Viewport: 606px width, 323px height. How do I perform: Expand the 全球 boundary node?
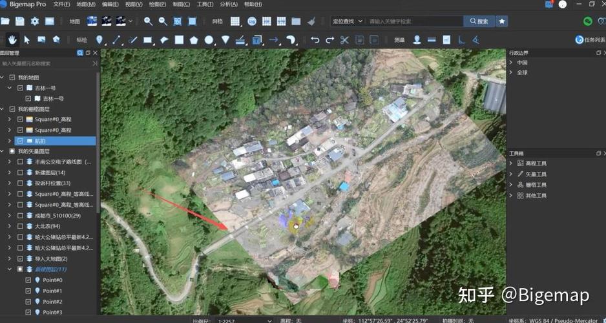(x=511, y=72)
